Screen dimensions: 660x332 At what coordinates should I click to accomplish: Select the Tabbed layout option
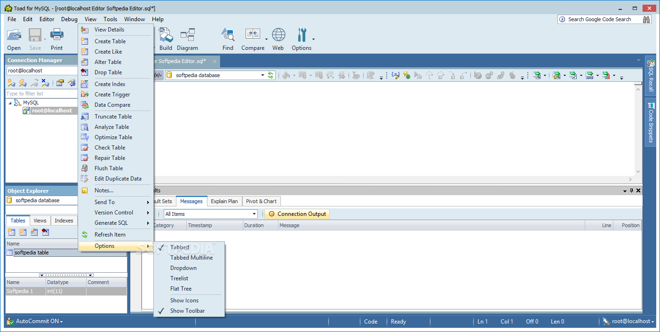pyautogui.click(x=180, y=247)
